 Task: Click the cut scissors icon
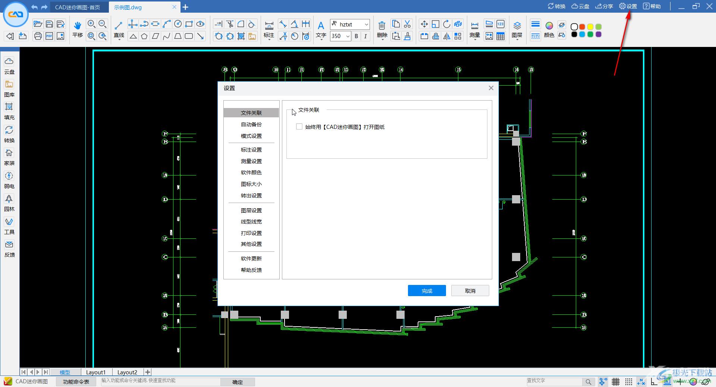407,24
